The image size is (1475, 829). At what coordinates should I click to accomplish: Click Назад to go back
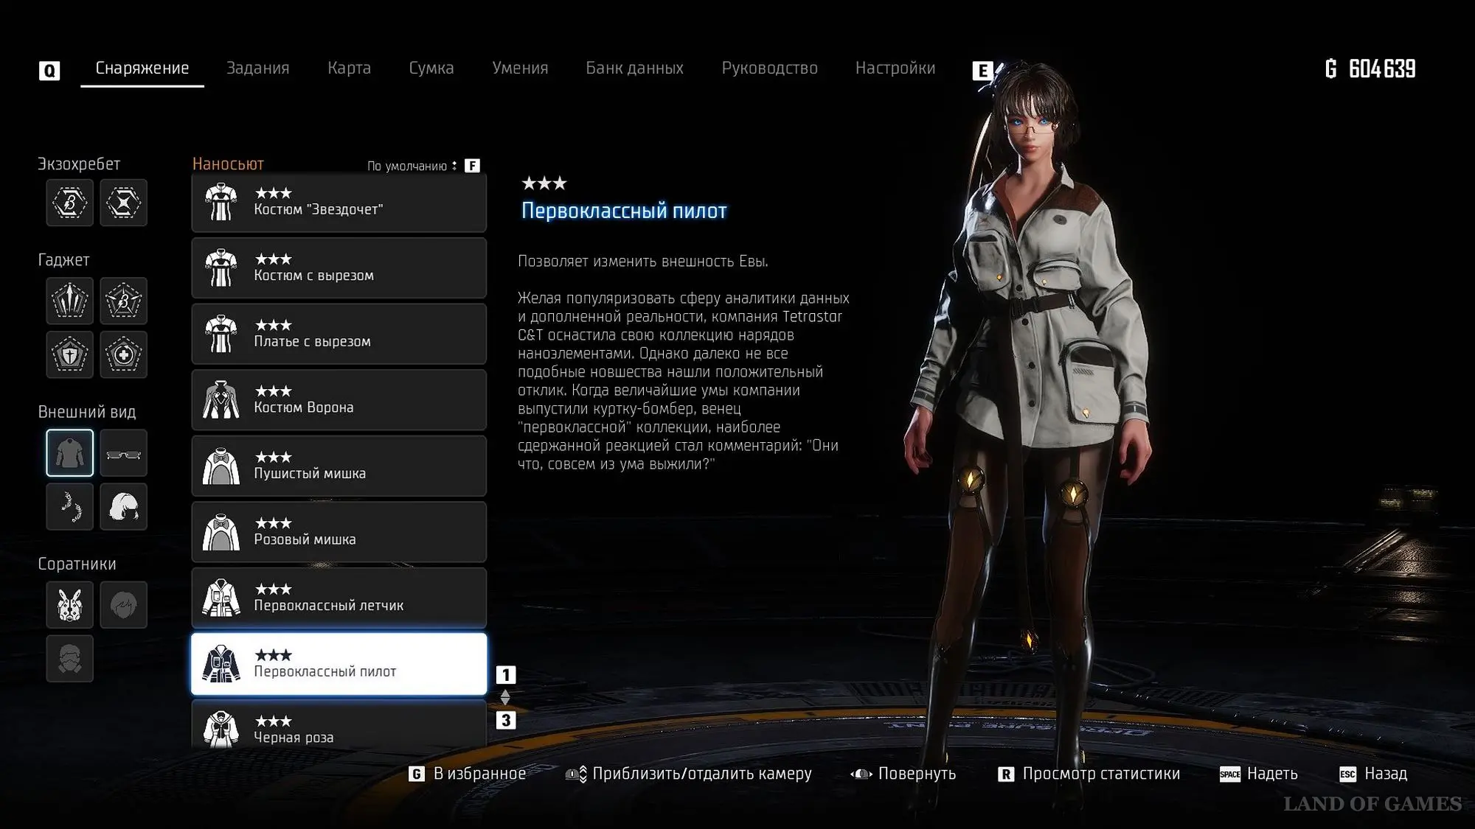[1386, 774]
